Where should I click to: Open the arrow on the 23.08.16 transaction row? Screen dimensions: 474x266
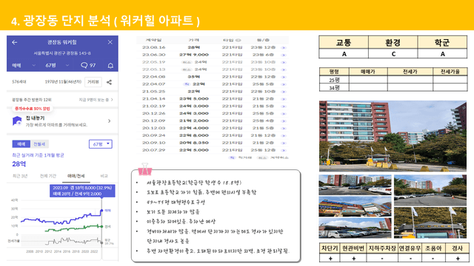pyautogui.click(x=284, y=47)
